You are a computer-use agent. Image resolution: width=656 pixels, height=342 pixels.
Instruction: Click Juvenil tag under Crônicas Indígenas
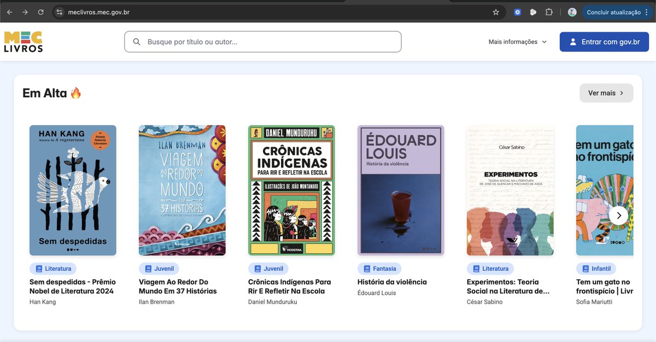coord(268,269)
